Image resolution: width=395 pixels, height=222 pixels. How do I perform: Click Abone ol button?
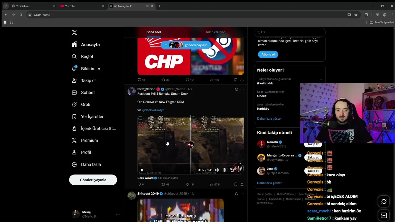(268, 54)
